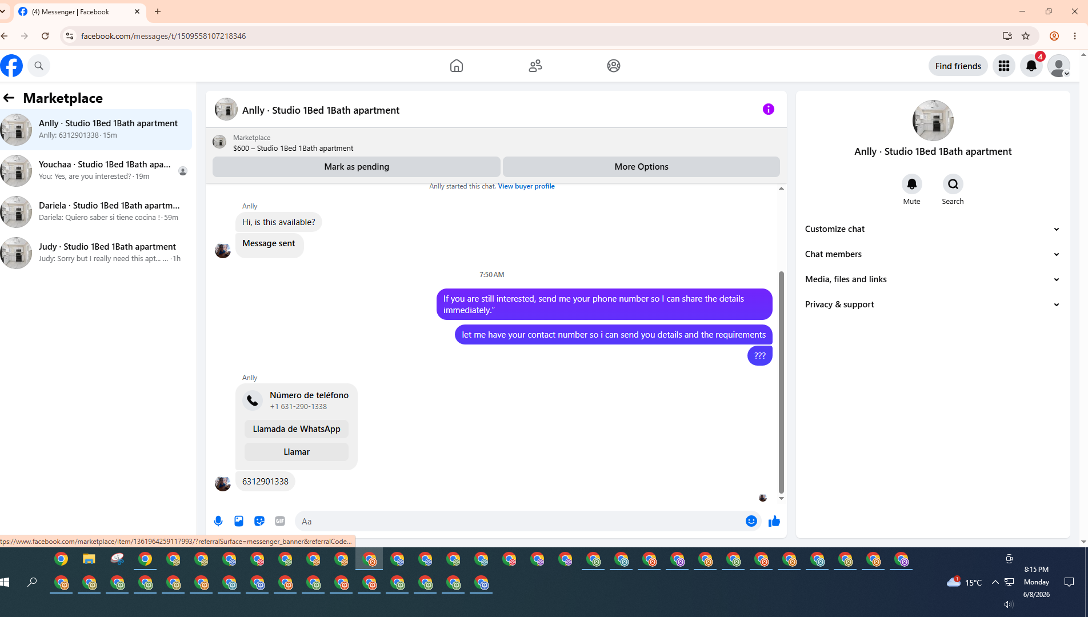
Task: Open the Facebook home logo
Action: (x=11, y=66)
